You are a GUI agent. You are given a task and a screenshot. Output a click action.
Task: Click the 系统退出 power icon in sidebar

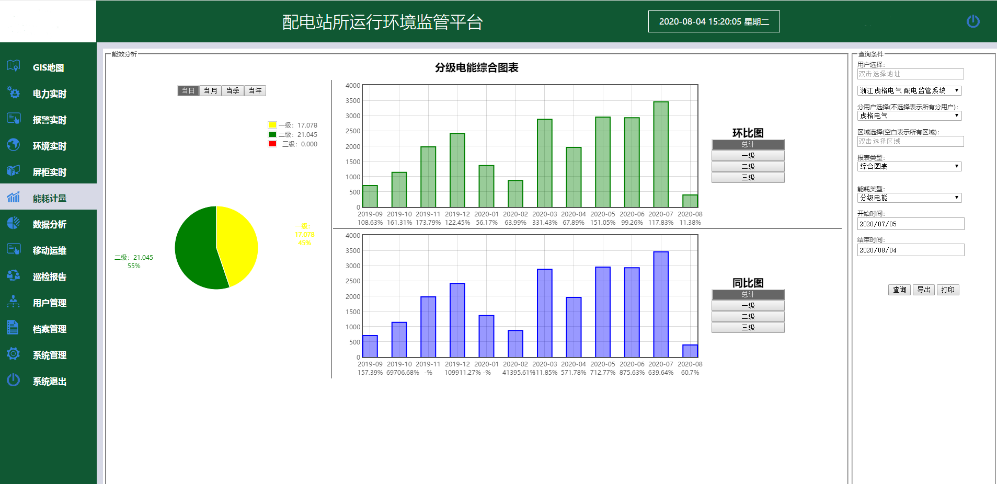[14, 380]
